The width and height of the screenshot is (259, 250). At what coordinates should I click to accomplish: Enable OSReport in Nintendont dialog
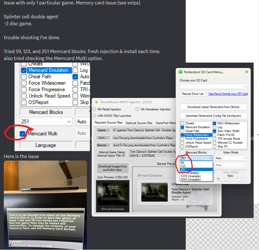tap(182, 147)
